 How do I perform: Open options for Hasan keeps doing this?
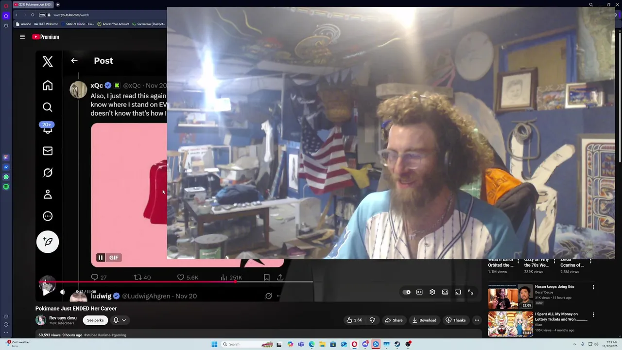click(593, 287)
